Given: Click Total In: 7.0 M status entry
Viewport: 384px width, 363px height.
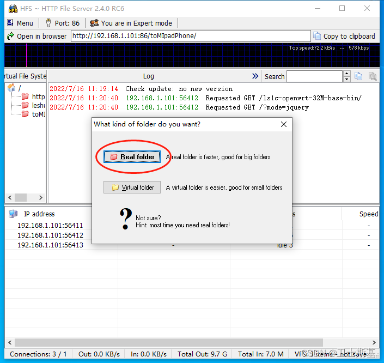Looking at the screenshot, I should click(x=261, y=354).
